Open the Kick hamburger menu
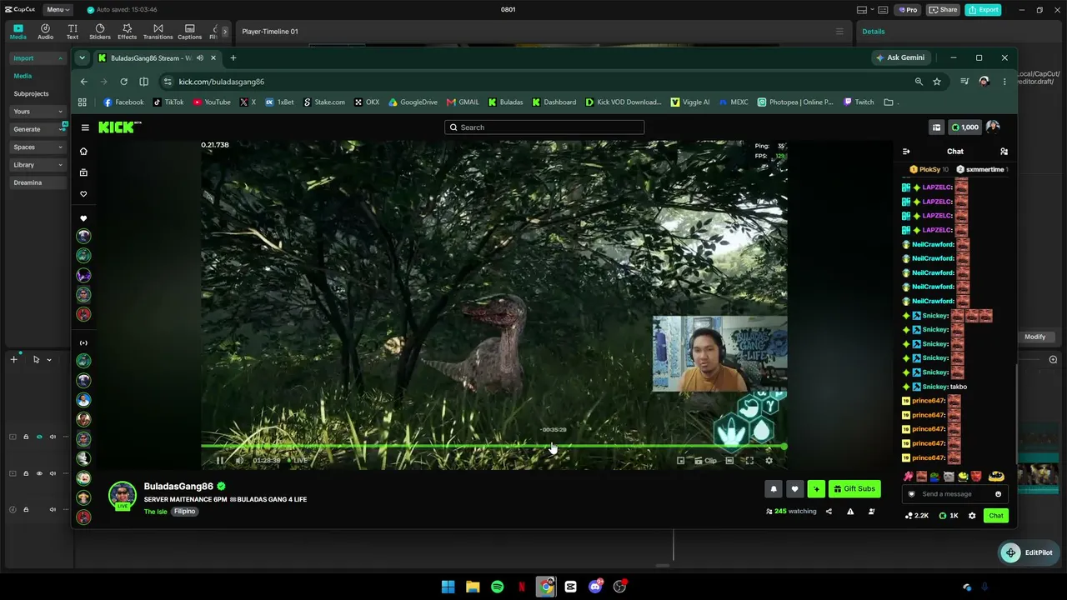The height and width of the screenshot is (600, 1067). pyautogui.click(x=85, y=127)
